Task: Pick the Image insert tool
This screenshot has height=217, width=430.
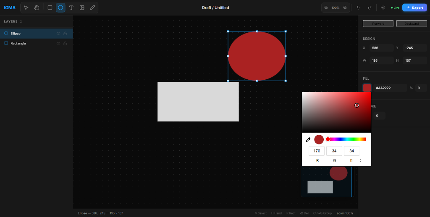Action: 82,8
